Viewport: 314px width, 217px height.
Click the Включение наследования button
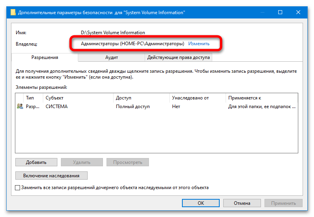pos(51,175)
